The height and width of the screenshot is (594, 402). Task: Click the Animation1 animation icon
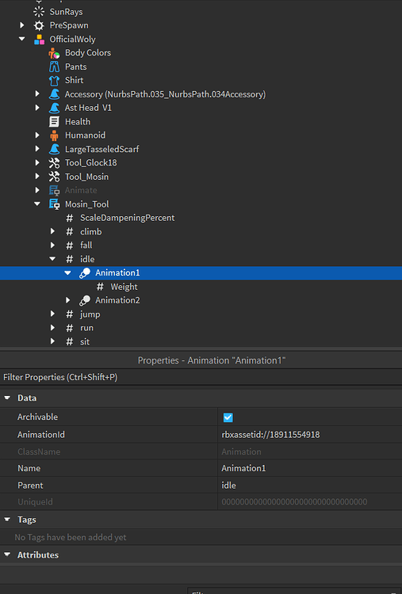tap(85, 272)
